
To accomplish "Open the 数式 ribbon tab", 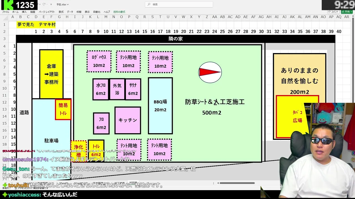I will click(61, 12).
